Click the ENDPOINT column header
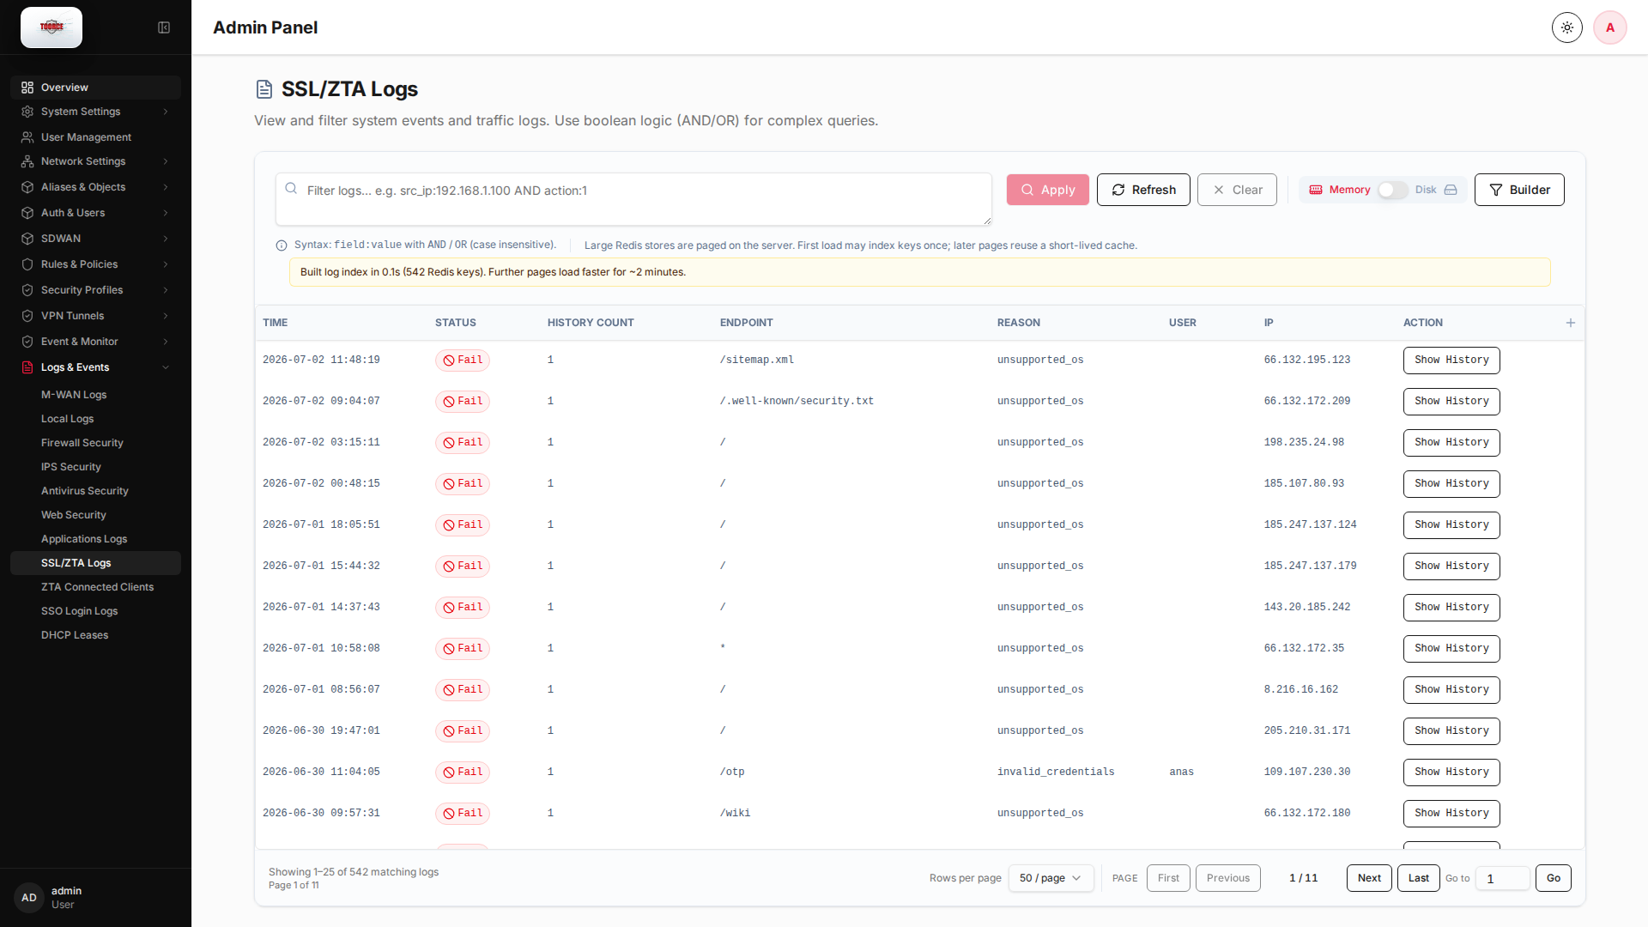Viewport: 1648px width, 927px height. [746, 323]
